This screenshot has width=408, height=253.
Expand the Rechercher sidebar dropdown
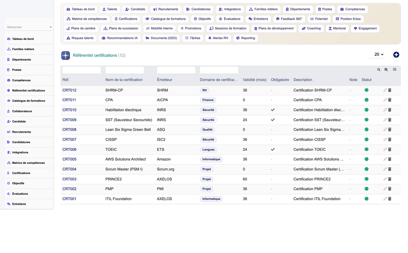point(51,27)
